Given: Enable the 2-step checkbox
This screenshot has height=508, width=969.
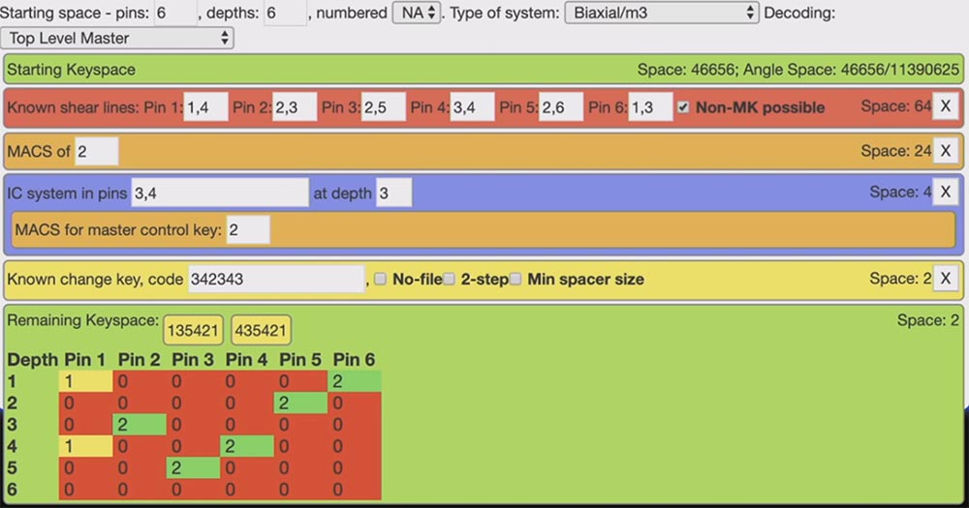Looking at the screenshot, I should click(x=450, y=279).
